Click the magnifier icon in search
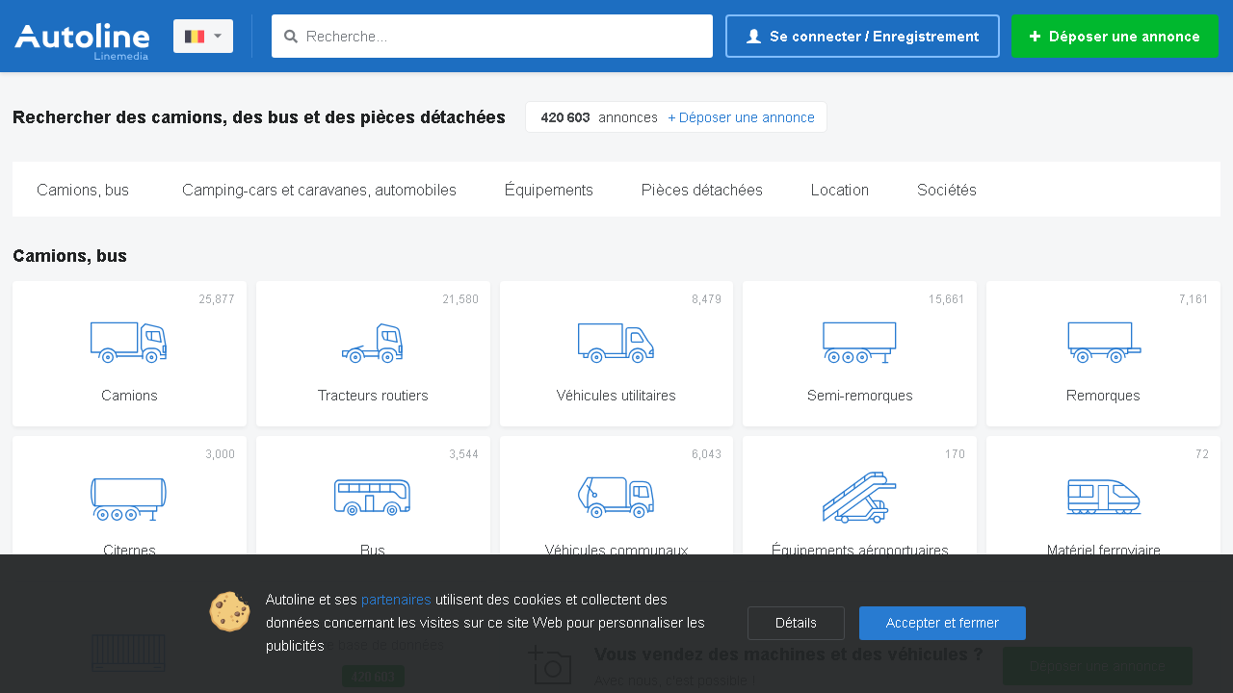The width and height of the screenshot is (1233, 693). click(x=291, y=37)
